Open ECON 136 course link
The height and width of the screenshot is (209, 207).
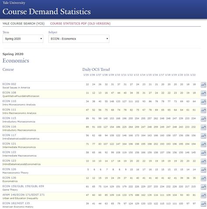[x=9, y=178]
